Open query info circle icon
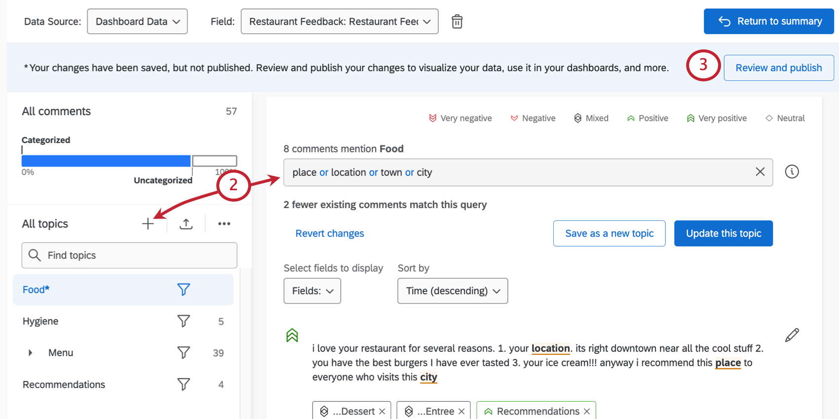 pyautogui.click(x=792, y=172)
